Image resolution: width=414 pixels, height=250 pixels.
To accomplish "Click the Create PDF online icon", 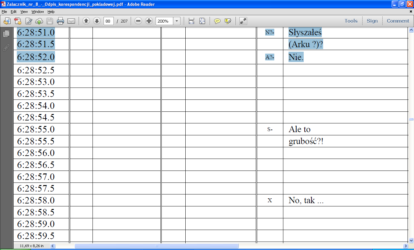I will 18,21.
